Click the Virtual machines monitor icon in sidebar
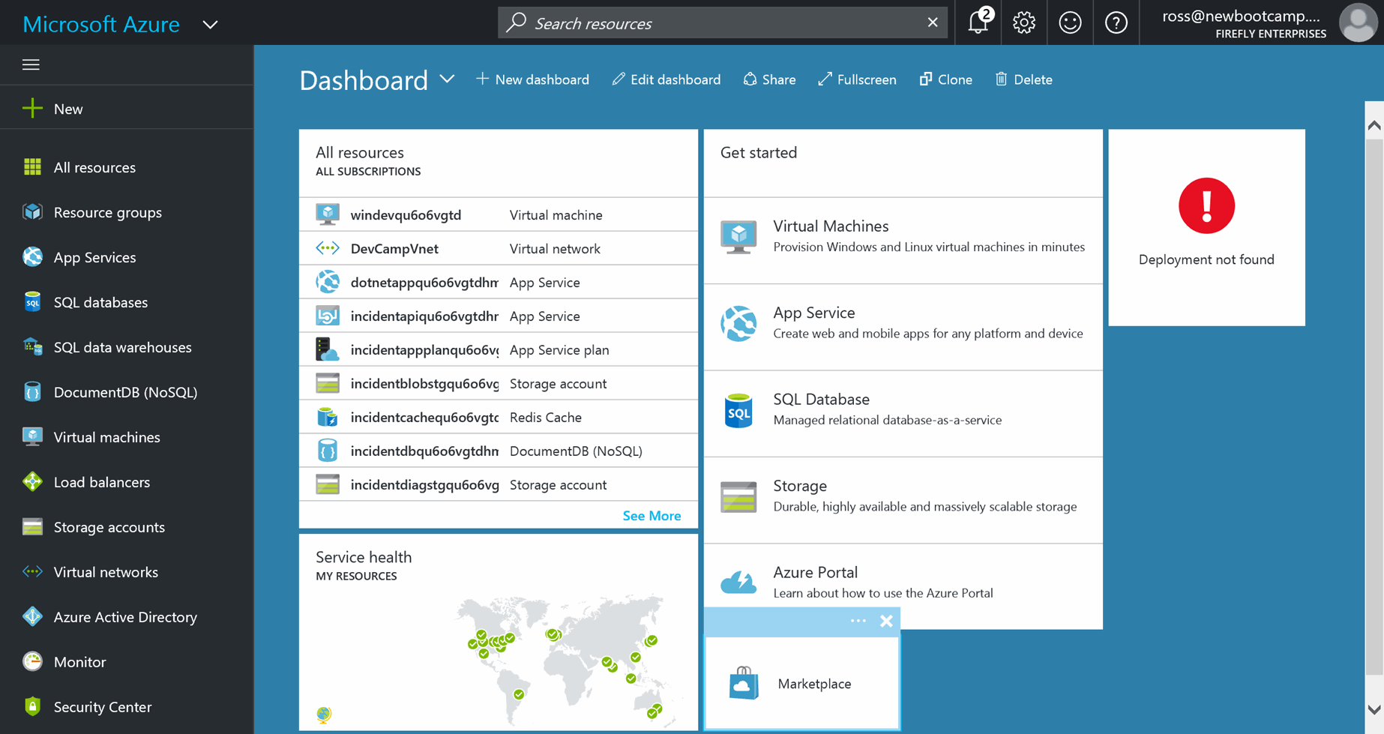The height and width of the screenshot is (734, 1384). click(x=32, y=436)
